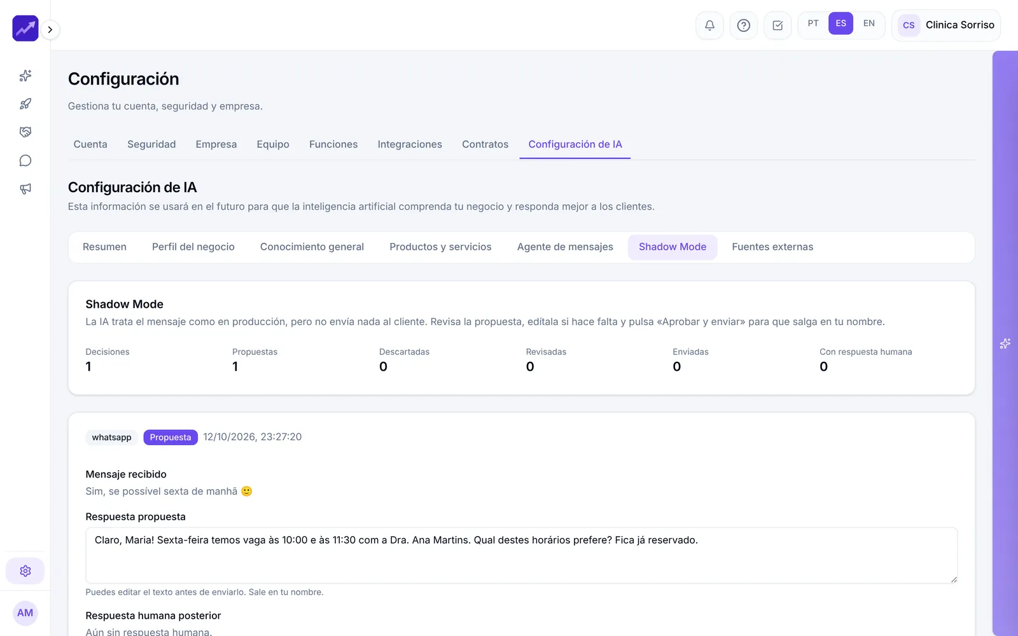
Task: Open Fuentes externas sub-tab
Action: coord(772,247)
